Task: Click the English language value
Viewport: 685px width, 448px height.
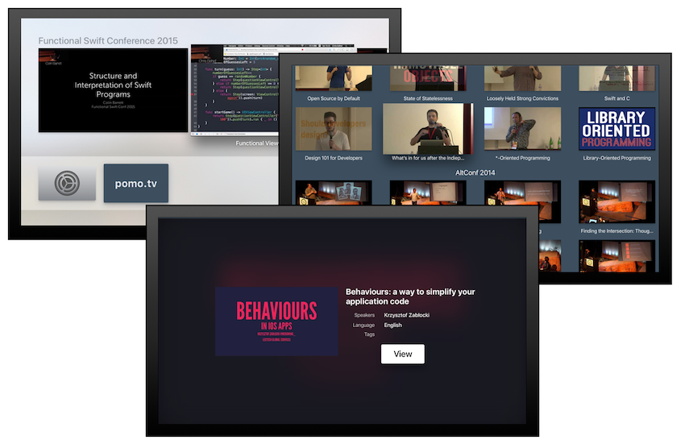Action: coord(392,325)
